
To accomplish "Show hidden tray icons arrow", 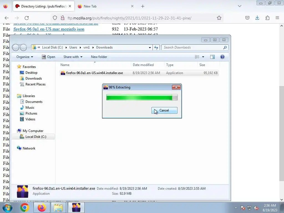I will click(x=236, y=208).
